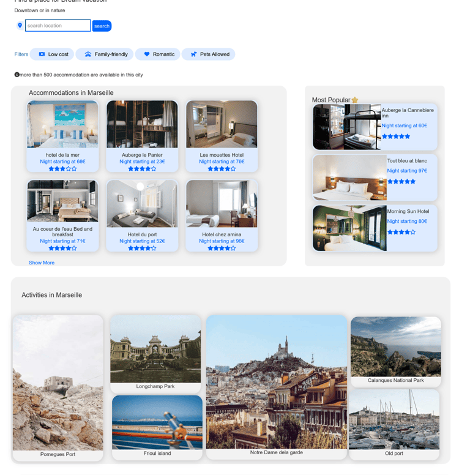Open the Pomegues Port activity image
470x475 pixels.
[58, 383]
